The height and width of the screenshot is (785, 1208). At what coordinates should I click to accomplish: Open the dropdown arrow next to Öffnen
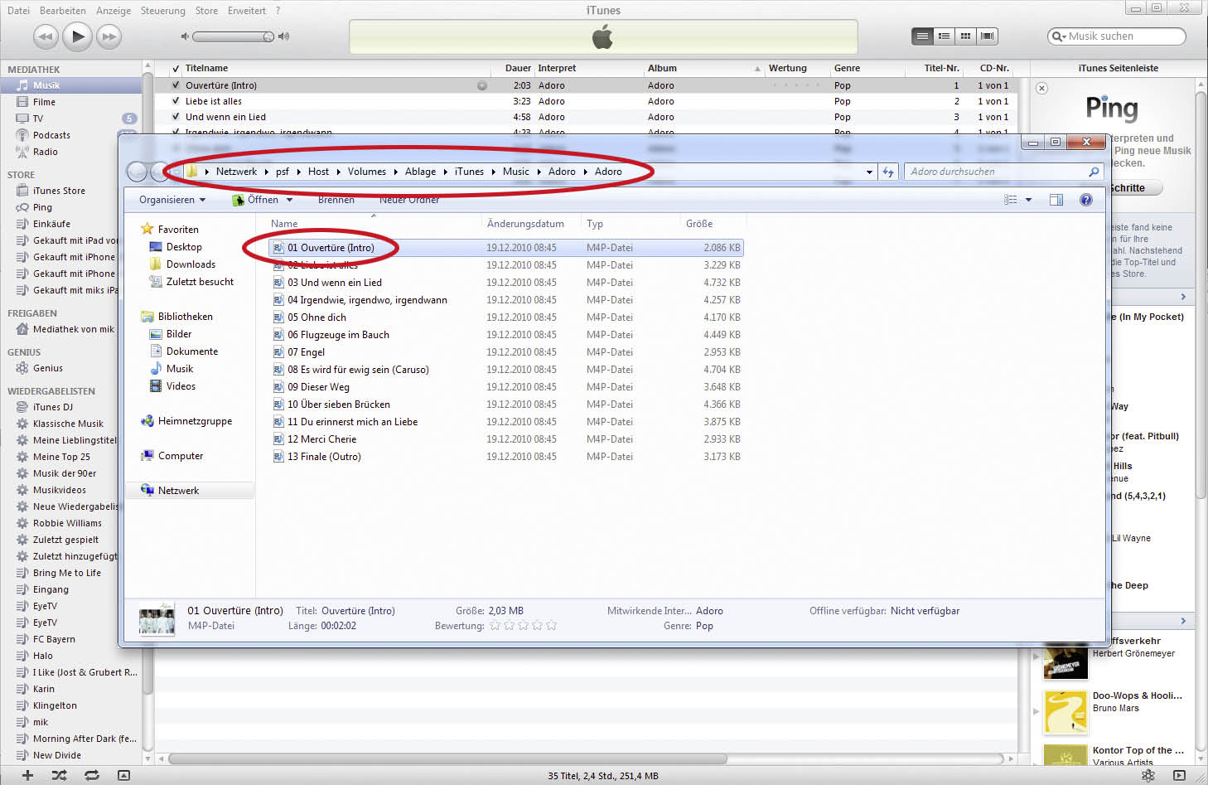(x=290, y=200)
